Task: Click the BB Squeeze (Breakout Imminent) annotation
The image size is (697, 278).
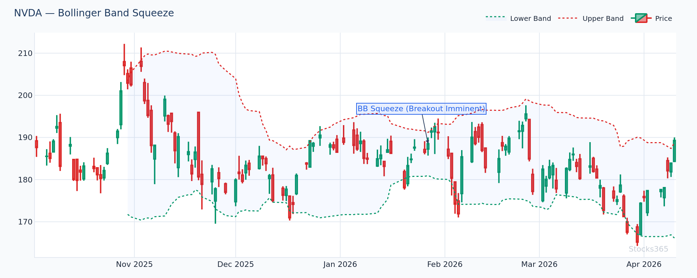Action: coord(421,109)
